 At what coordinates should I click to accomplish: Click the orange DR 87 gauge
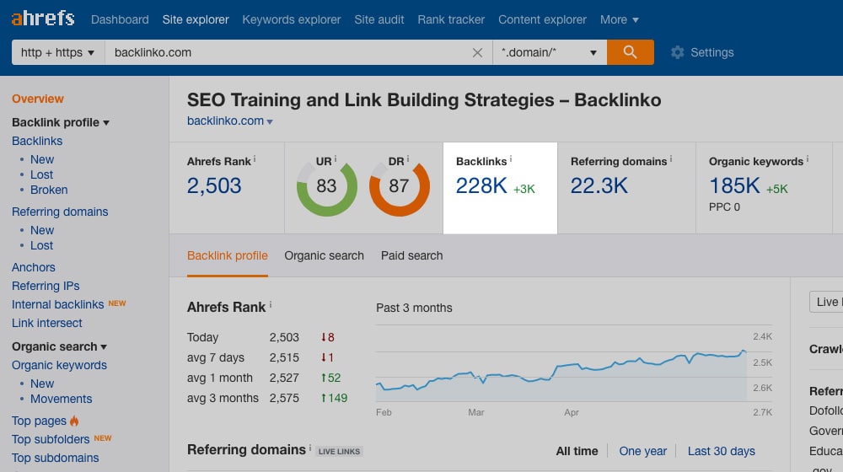(399, 186)
